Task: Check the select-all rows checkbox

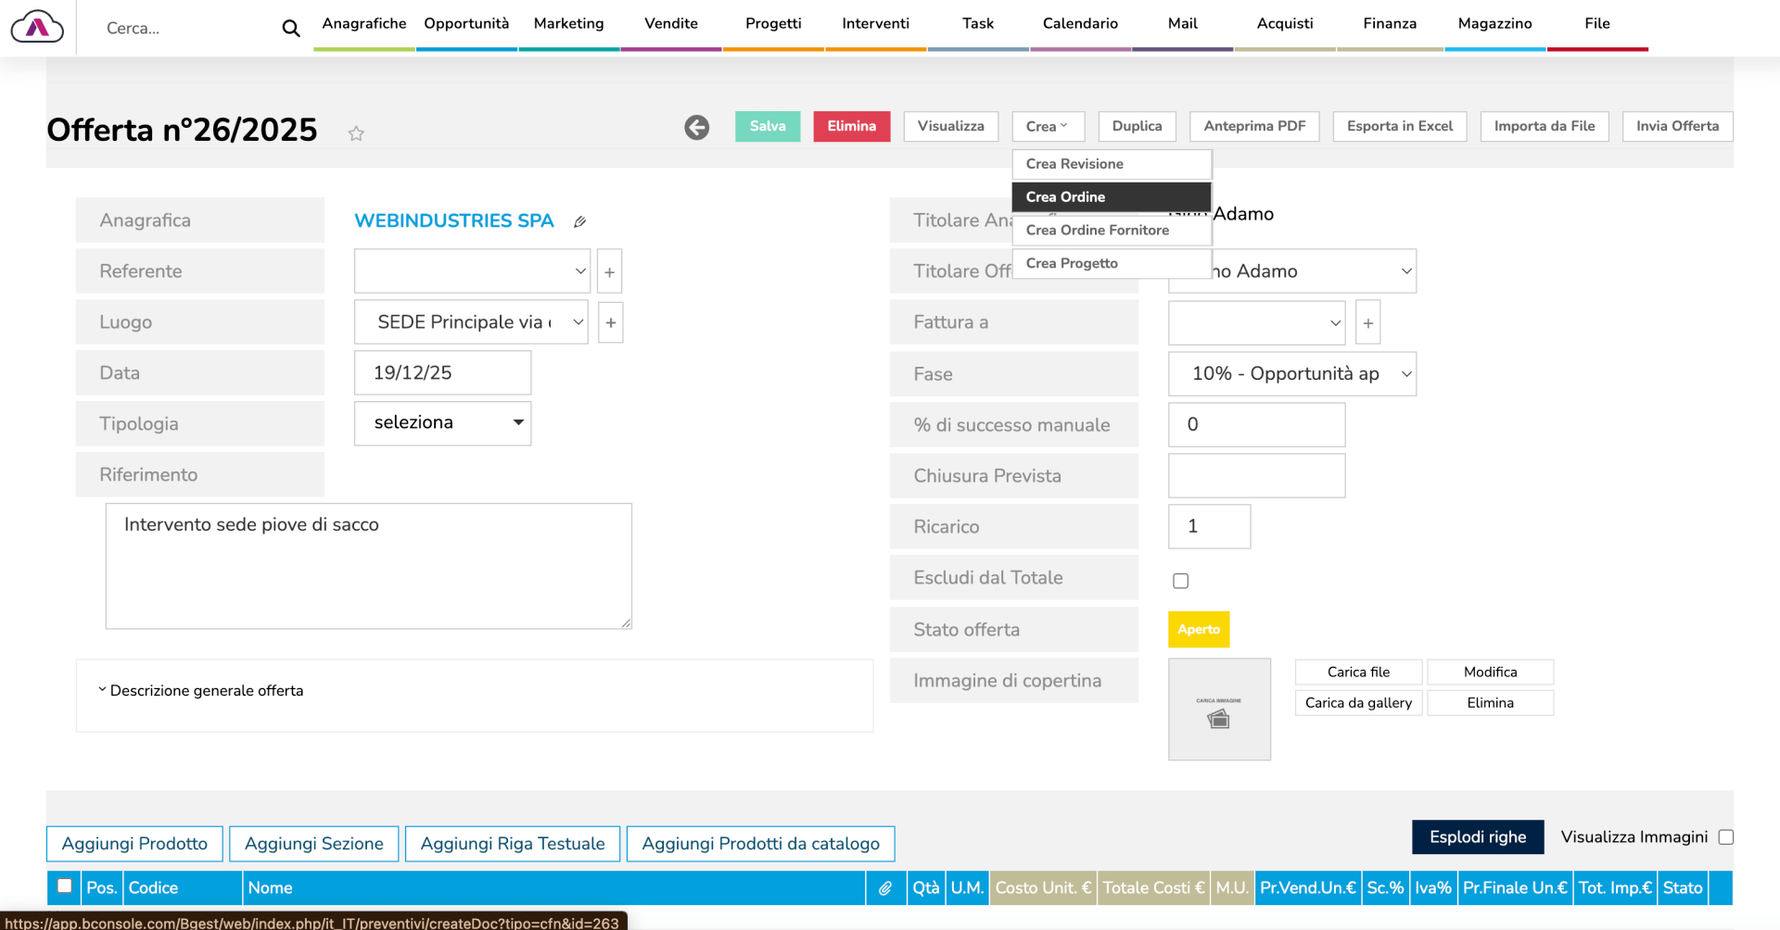Action: [65, 886]
